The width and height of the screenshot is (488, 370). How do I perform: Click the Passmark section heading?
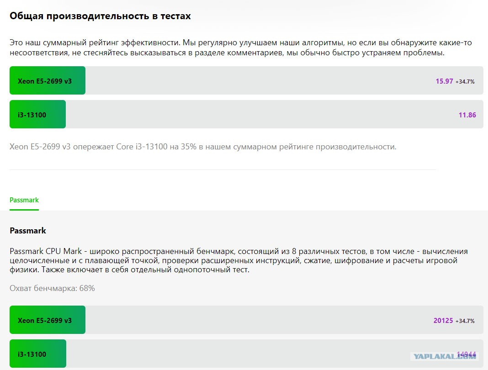point(28,231)
